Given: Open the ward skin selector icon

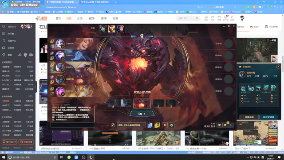Looking at the screenshot, I should click(165, 125).
